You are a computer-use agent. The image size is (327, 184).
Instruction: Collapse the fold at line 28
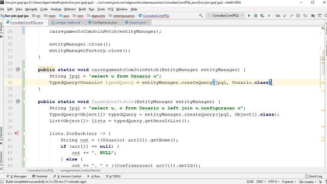(x=25, y=57)
